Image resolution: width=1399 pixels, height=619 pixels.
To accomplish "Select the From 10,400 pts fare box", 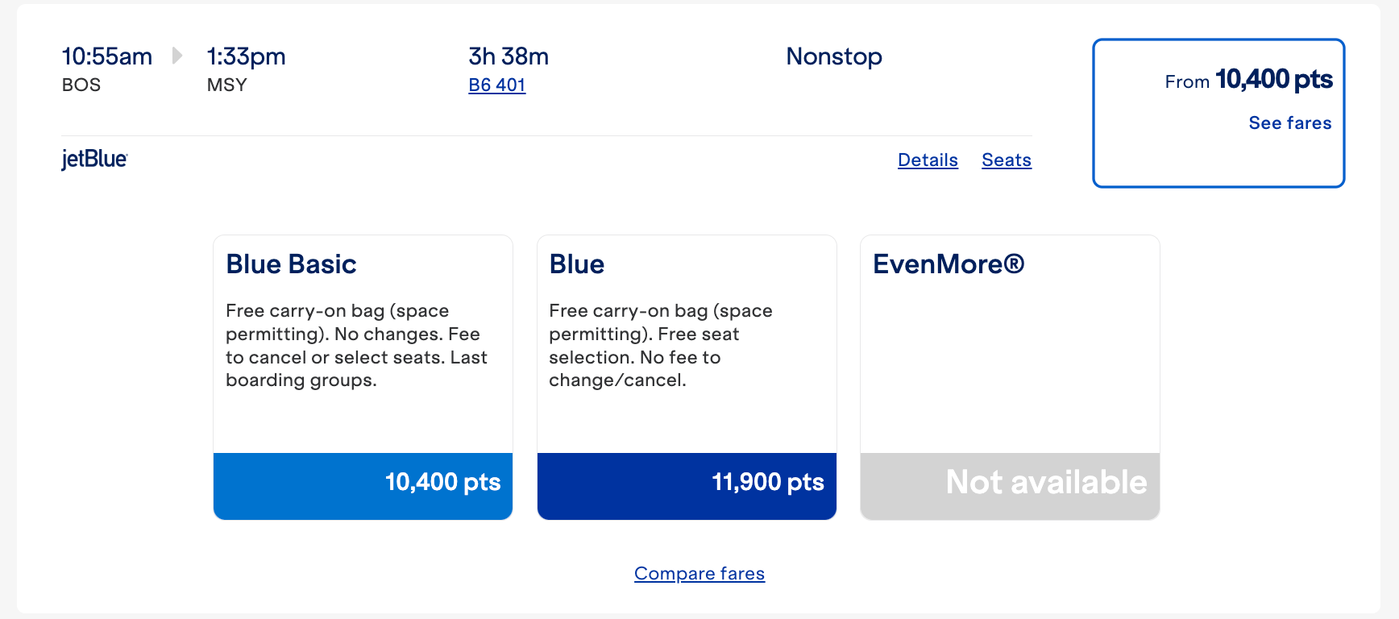I will coord(1218,113).
